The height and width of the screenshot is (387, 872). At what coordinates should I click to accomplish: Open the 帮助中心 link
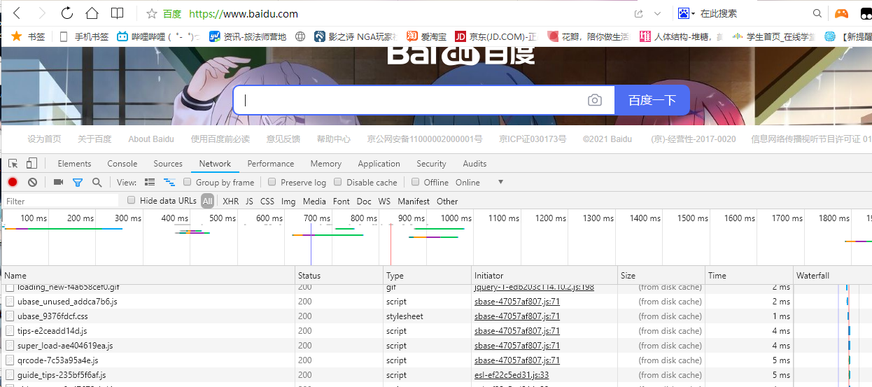coord(334,139)
